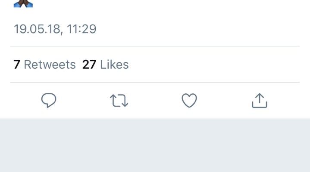Click the bold number 7 retweet count
This screenshot has width=310, height=172.
tap(17, 64)
